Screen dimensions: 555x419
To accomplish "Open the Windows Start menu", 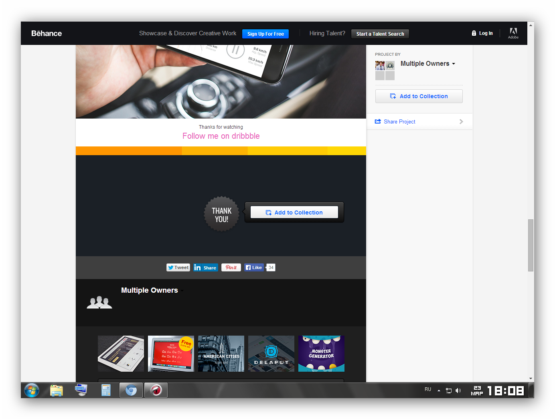I will [32, 390].
